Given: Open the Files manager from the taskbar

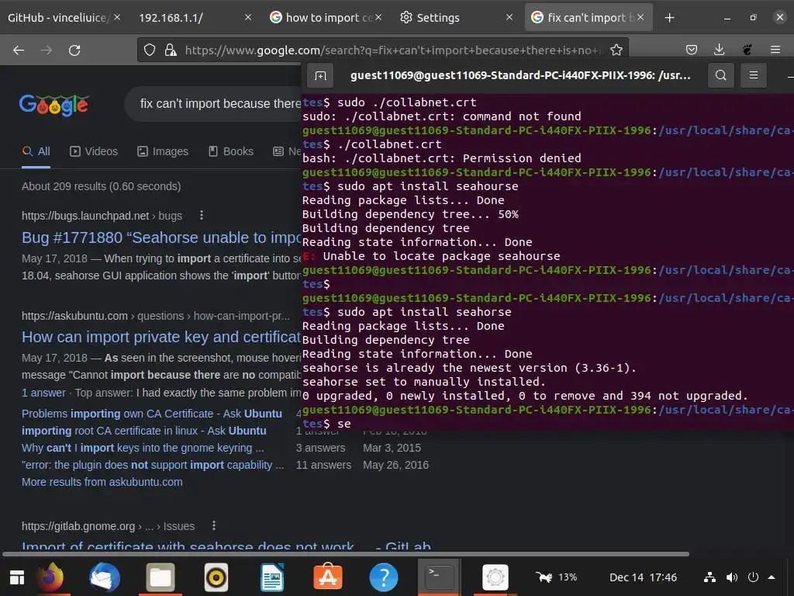Looking at the screenshot, I should point(161,577).
